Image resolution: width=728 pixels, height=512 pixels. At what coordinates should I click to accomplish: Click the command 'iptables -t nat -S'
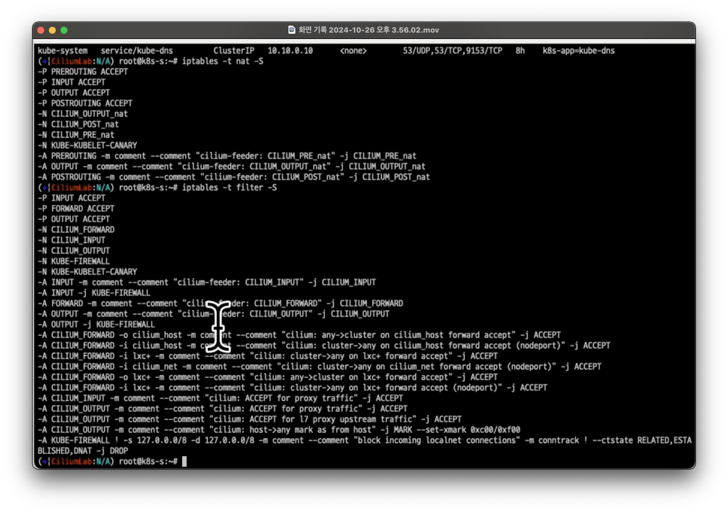223,61
